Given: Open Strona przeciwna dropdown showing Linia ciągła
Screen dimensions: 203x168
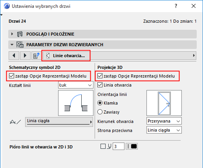Looking at the screenshot, I should pos(164,130).
